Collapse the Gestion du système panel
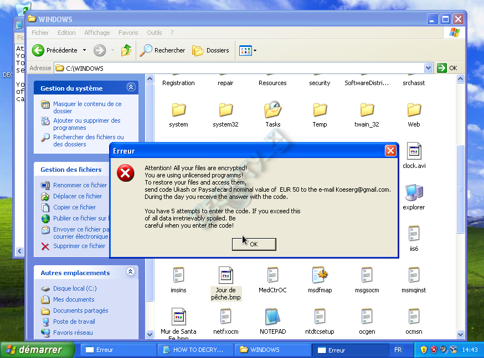 131,87
